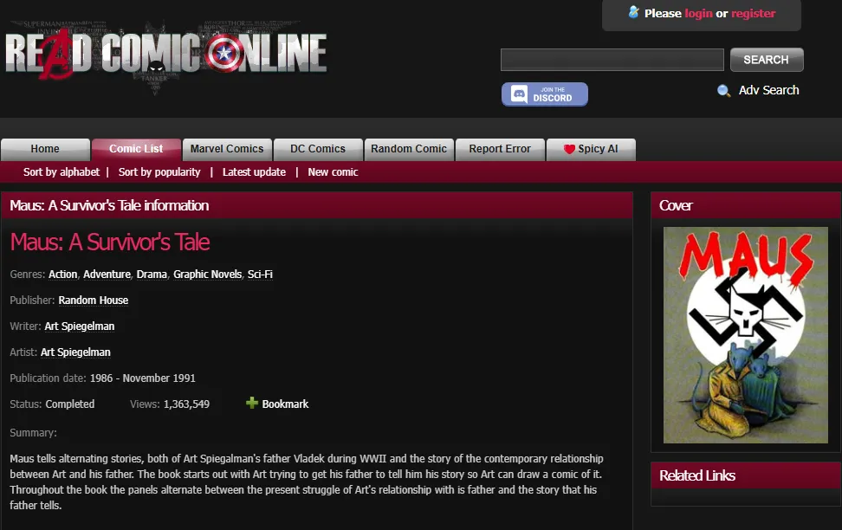Click the Maus cover thumbnail
This screenshot has width=842, height=530.
coord(745,335)
